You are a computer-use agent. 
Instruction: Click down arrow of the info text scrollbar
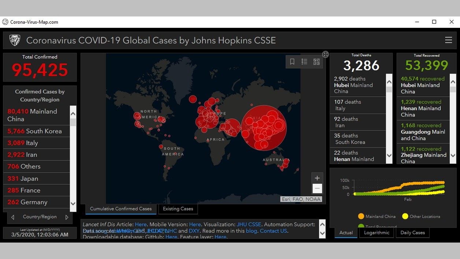(322, 233)
